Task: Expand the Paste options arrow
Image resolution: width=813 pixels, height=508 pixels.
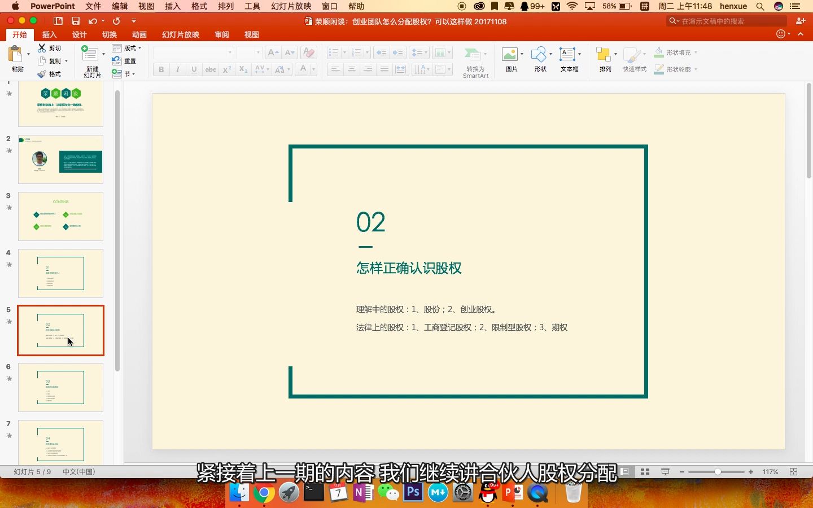Action: [28, 54]
